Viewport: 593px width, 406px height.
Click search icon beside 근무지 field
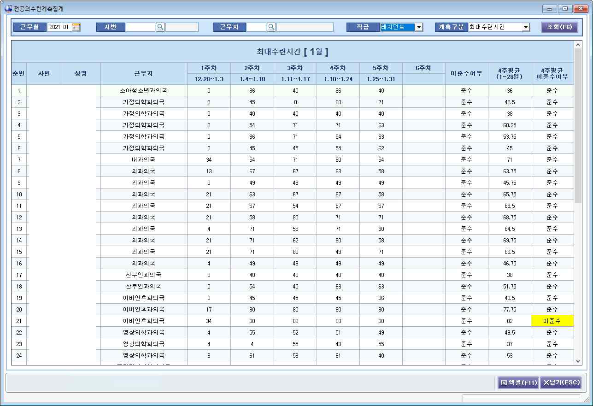pyautogui.click(x=271, y=27)
